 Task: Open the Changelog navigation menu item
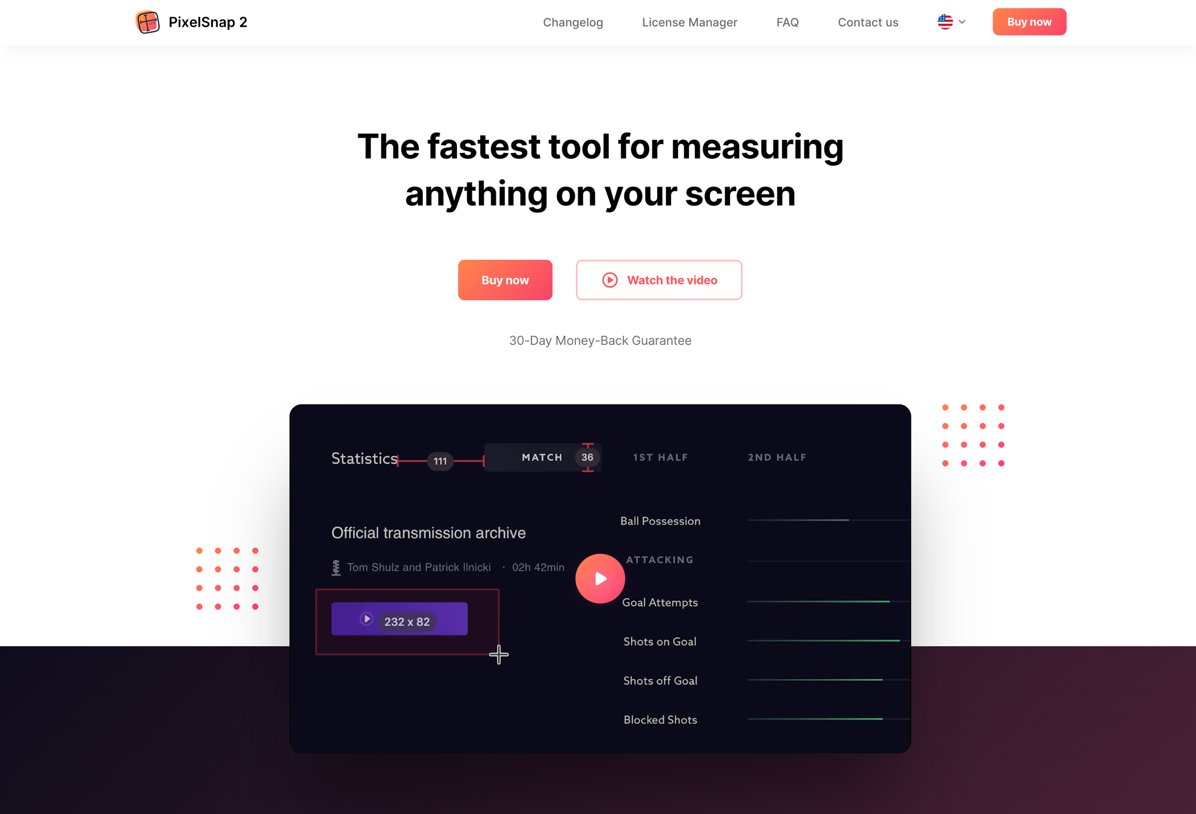click(572, 22)
